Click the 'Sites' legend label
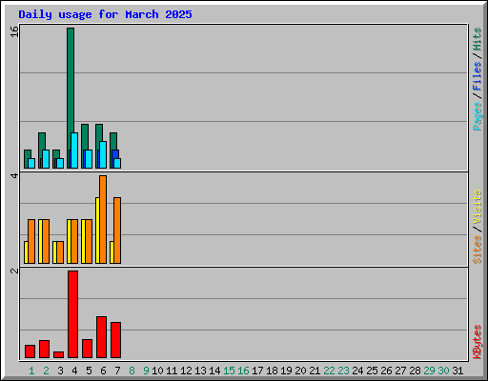Image resolution: width=488 pixels, height=381 pixels. click(478, 250)
